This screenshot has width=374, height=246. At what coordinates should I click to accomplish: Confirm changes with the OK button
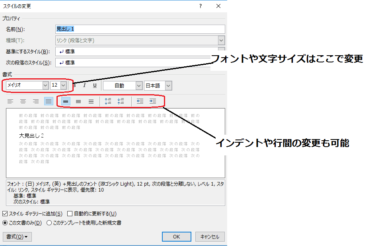[x=176, y=236]
